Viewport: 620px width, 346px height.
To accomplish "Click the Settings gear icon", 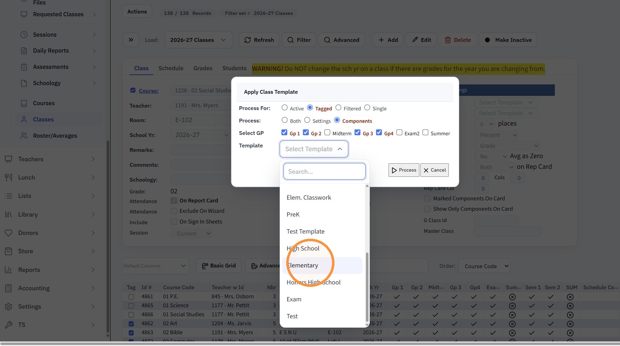I will click(x=9, y=307).
